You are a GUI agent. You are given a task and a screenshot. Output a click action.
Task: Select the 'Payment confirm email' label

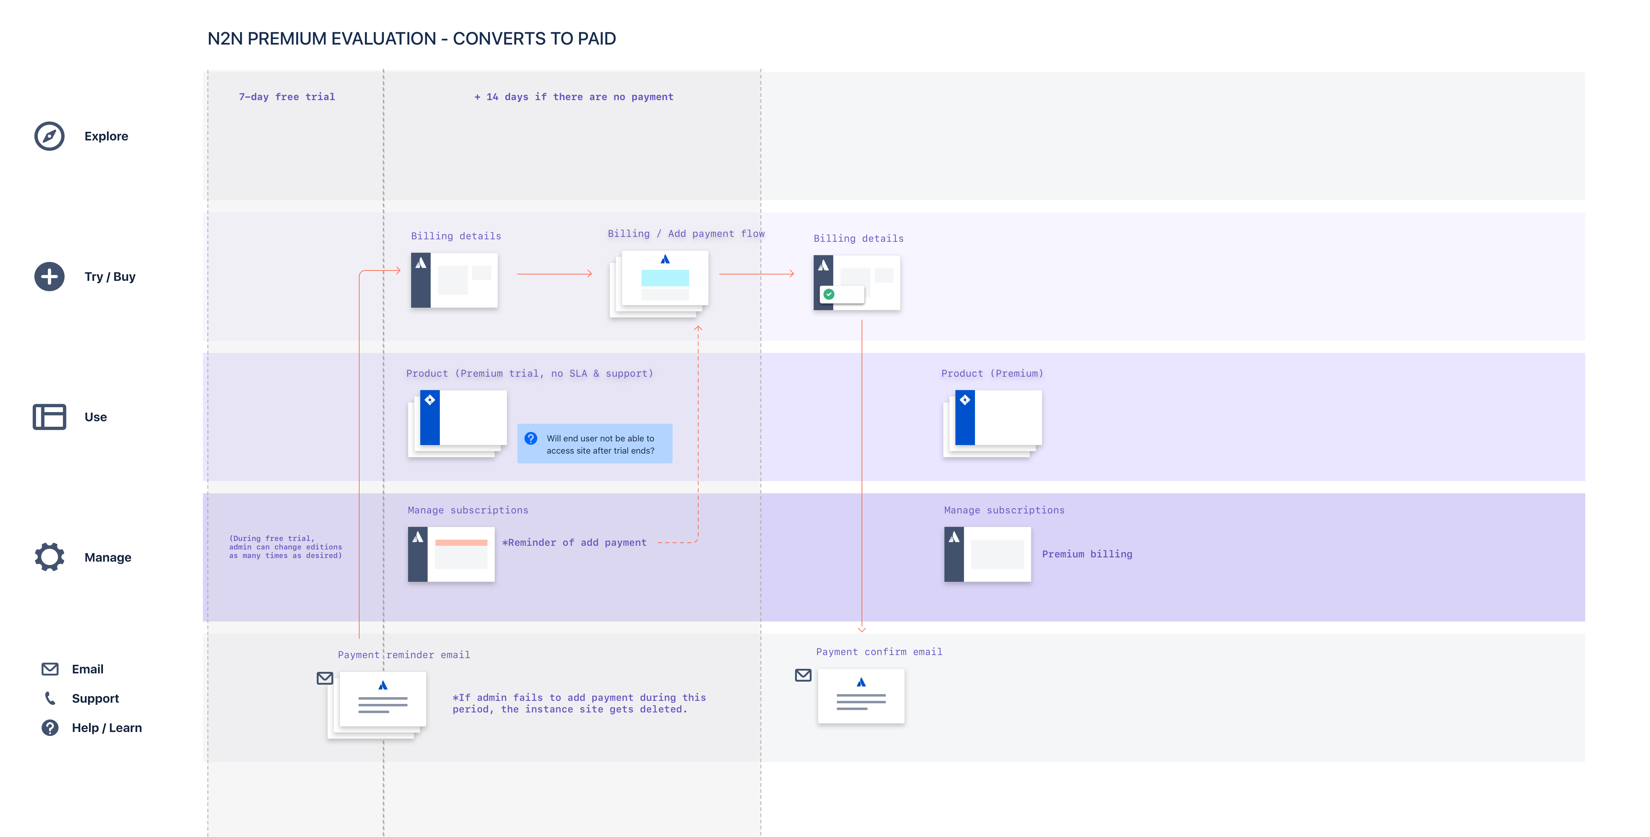(x=879, y=651)
